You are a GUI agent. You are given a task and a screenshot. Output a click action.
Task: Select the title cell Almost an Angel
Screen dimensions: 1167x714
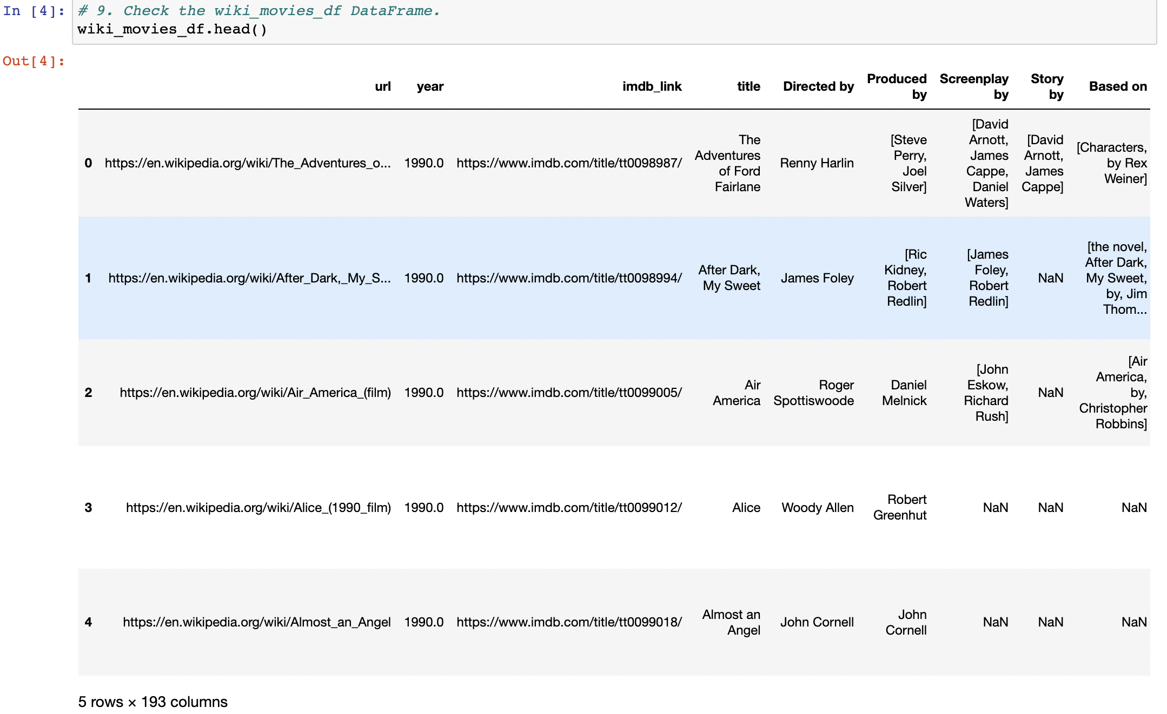coord(731,622)
